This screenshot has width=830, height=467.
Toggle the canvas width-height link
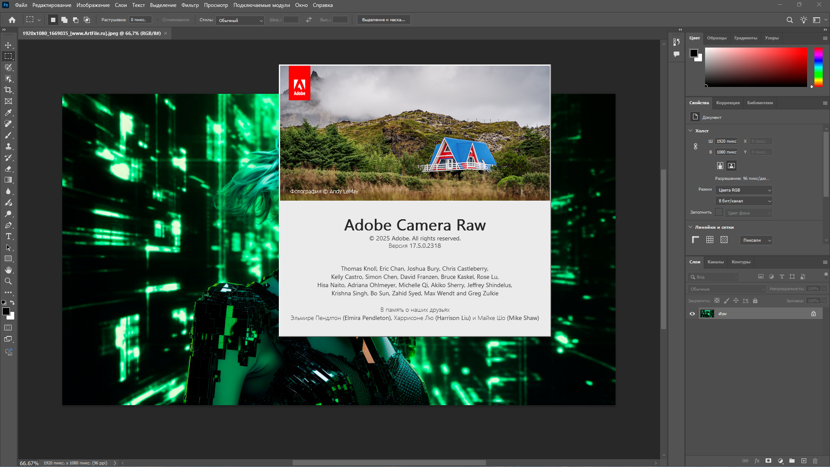point(696,147)
